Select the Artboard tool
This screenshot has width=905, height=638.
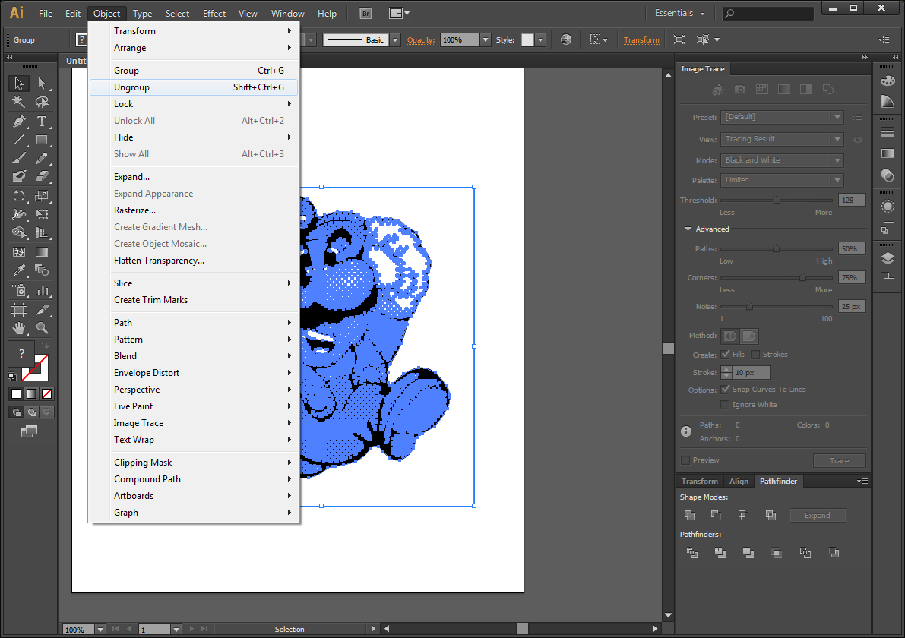(19, 310)
